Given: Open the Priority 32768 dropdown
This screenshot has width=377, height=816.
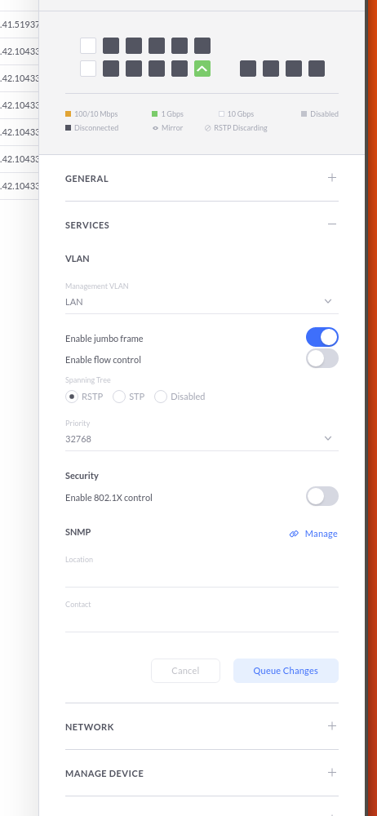Looking at the screenshot, I should [x=202, y=439].
